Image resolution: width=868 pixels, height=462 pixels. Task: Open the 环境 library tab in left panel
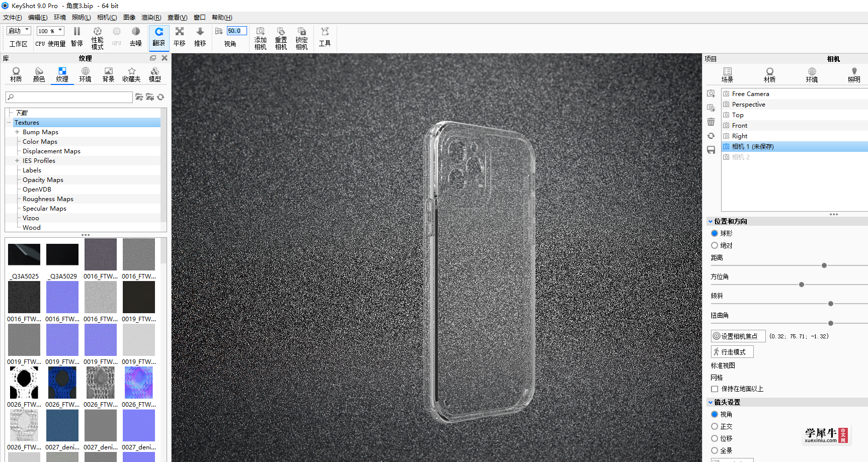(x=85, y=74)
